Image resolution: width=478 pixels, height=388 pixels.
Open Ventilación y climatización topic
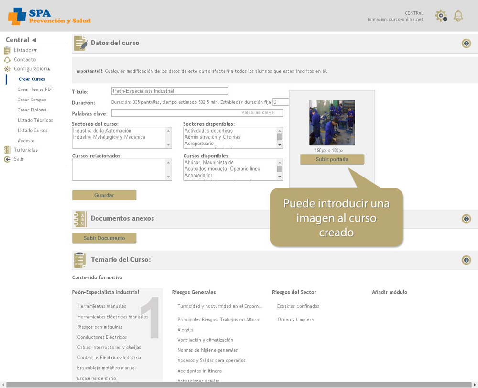[205, 340]
